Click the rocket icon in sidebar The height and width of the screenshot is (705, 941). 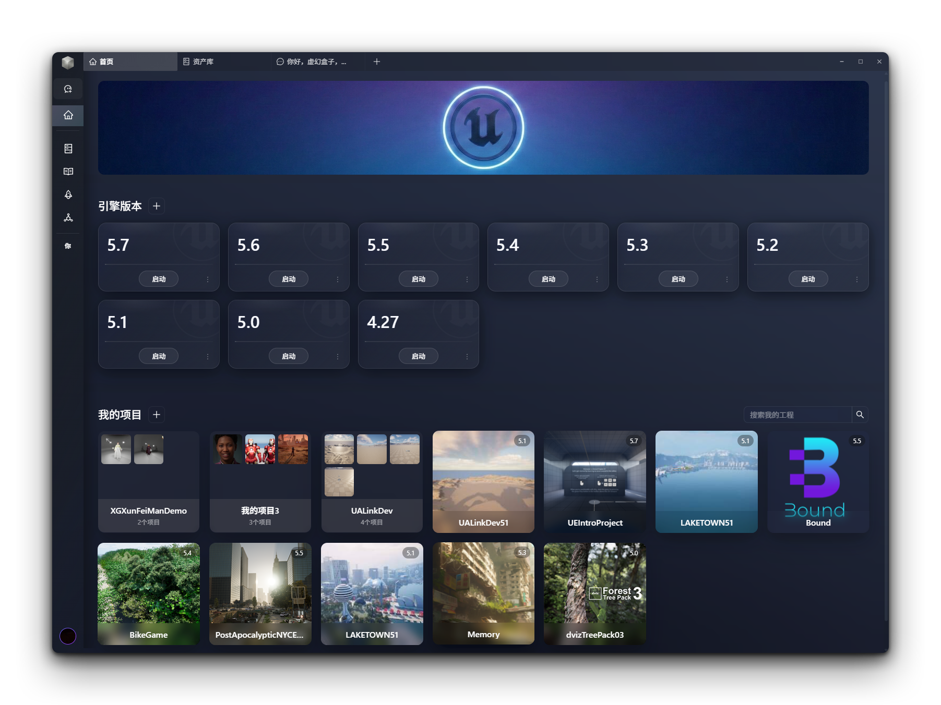point(68,195)
